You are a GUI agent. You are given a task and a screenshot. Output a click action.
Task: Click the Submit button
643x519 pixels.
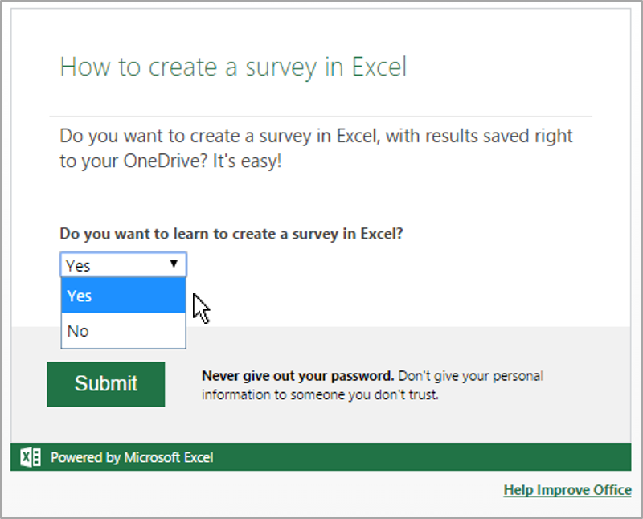[x=105, y=384]
